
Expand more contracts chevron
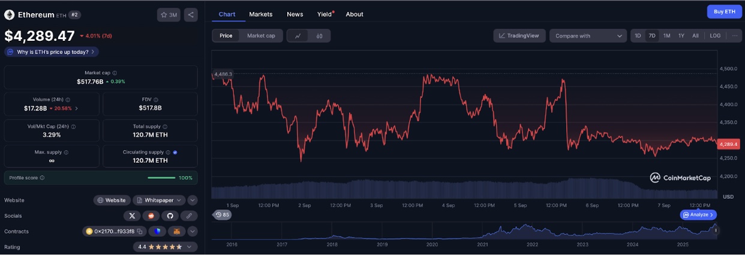(192, 231)
